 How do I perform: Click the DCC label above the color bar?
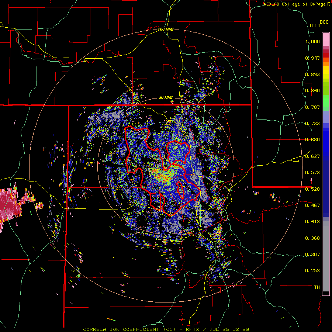(x=324, y=22)
